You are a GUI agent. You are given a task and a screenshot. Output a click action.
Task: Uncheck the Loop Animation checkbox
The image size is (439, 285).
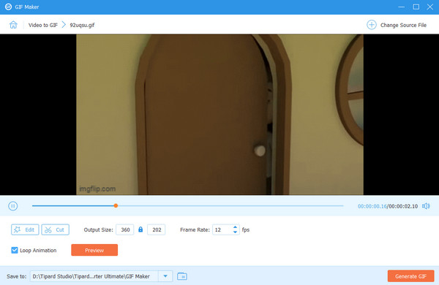pos(15,251)
